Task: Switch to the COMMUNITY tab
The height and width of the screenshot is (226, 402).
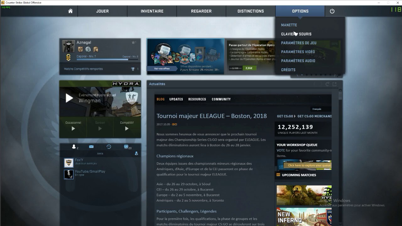Action: click(221, 99)
